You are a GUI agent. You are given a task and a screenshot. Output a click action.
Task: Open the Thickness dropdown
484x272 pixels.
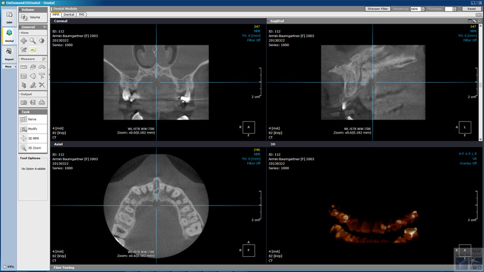(454, 9)
